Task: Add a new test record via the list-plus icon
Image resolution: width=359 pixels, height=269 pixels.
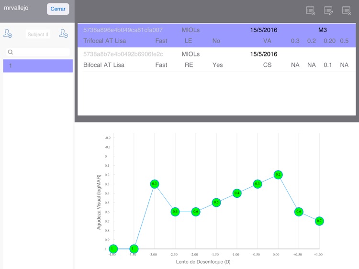Action: pos(311,11)
